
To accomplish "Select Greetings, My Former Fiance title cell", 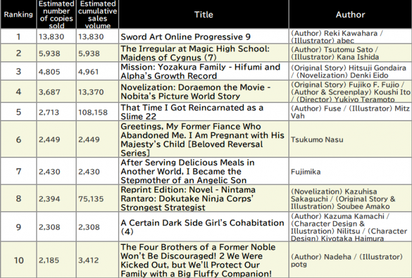I will coord(202,140).
